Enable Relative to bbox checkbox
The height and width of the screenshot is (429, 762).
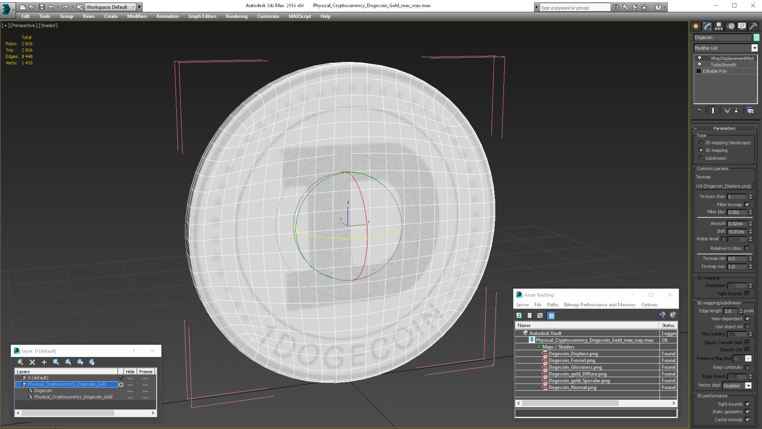pyautogui.click(x=747, y=248)
